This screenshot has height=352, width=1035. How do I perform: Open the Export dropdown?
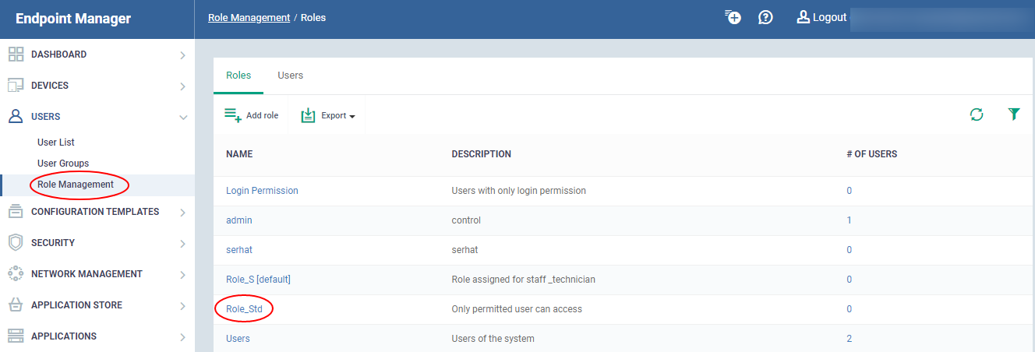[x=328, y=115]
